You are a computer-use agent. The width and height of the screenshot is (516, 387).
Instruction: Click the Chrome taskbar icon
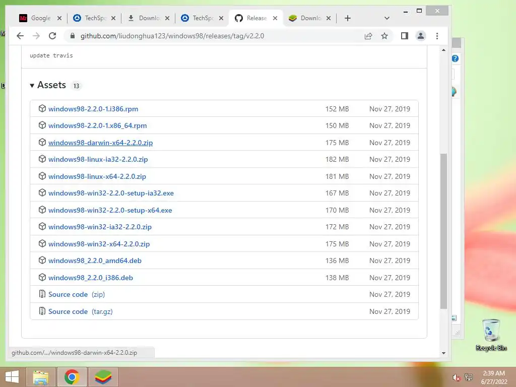click(72, 377)
